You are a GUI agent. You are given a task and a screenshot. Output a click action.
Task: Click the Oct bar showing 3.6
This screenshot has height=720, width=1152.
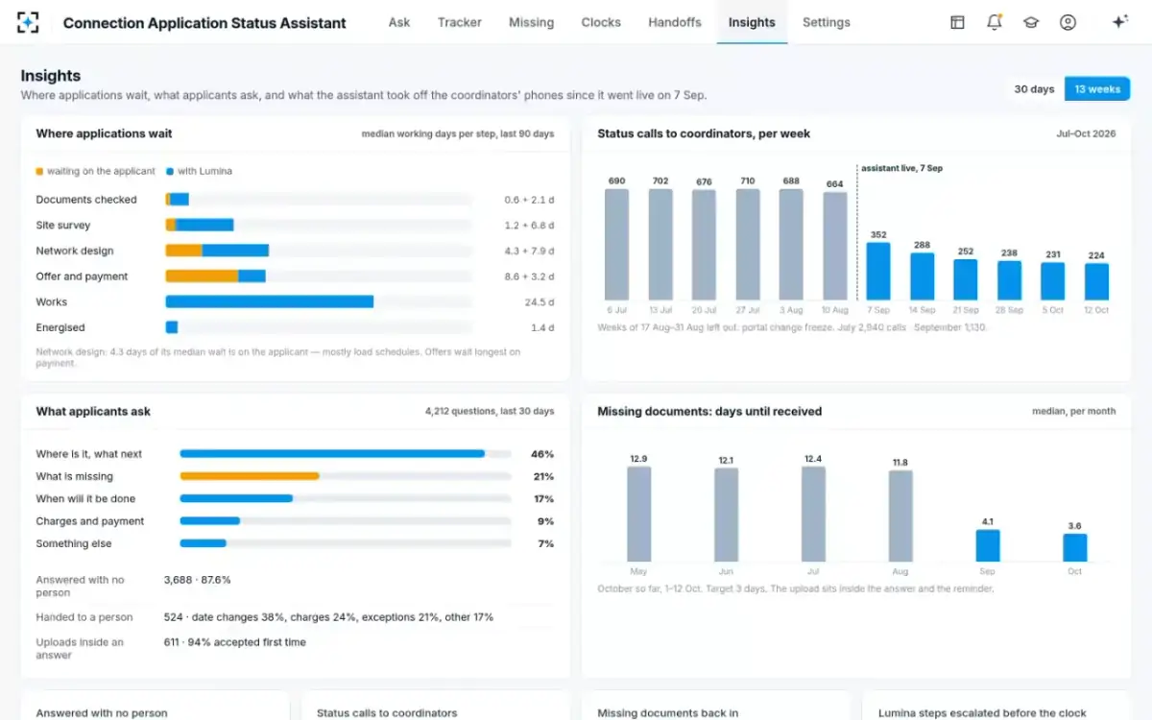click(1074, 547)
